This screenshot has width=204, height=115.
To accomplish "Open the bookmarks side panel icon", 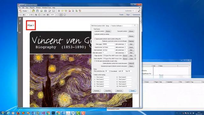I will pyautogui.click(x=20, y=23).
